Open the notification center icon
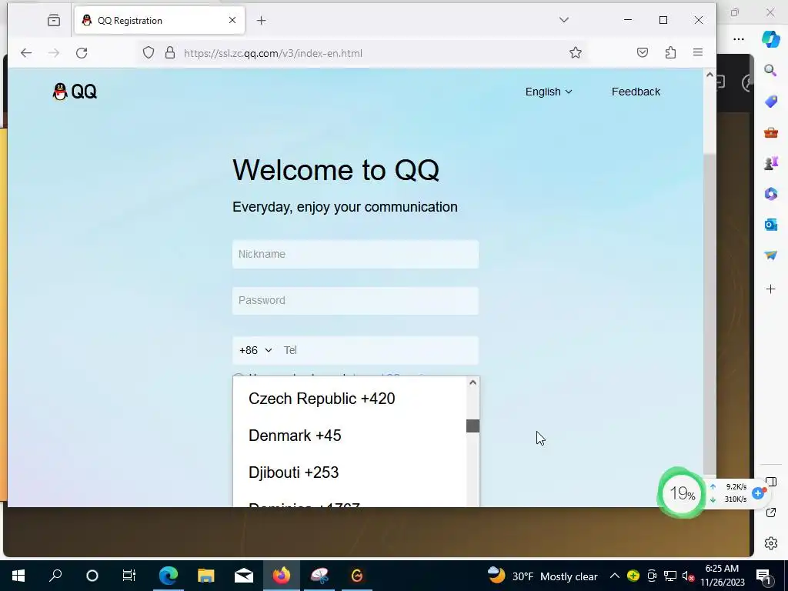The height and width of the screenshot is (591, 788). coord(764,576)
